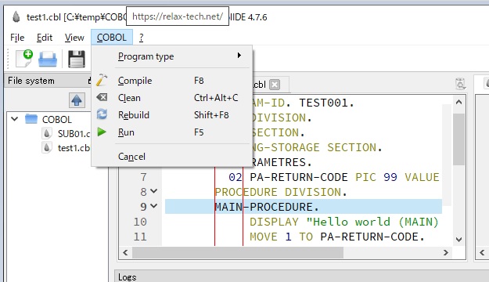
Task: Click the New file toolbar icon
Action: tap(24, 58)
